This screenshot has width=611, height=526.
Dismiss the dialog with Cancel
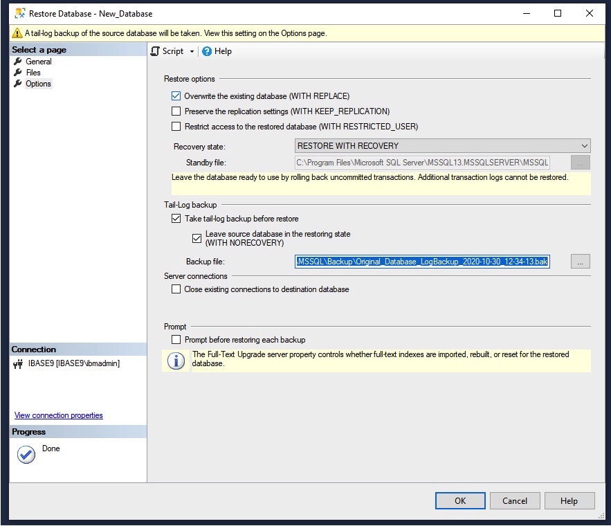(x=515, y=500)
